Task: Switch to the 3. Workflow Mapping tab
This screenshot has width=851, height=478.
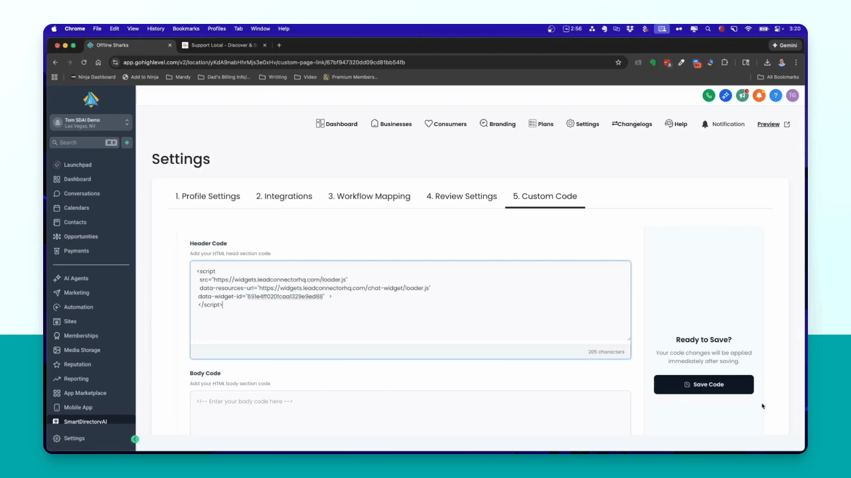Action: pos(369,197)
